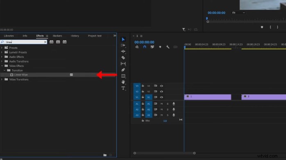Image resolution: width=286 pixels, height=160 pixels.
Task: Switch to the Effects tab
Action: [40, 36]
